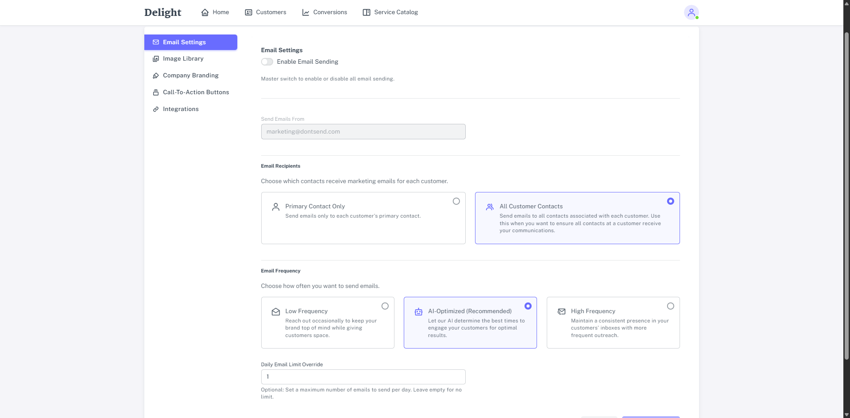The image size is (850, 418).
Task: Click the Service Catalog book icon
Action: [x=367, y=12]
